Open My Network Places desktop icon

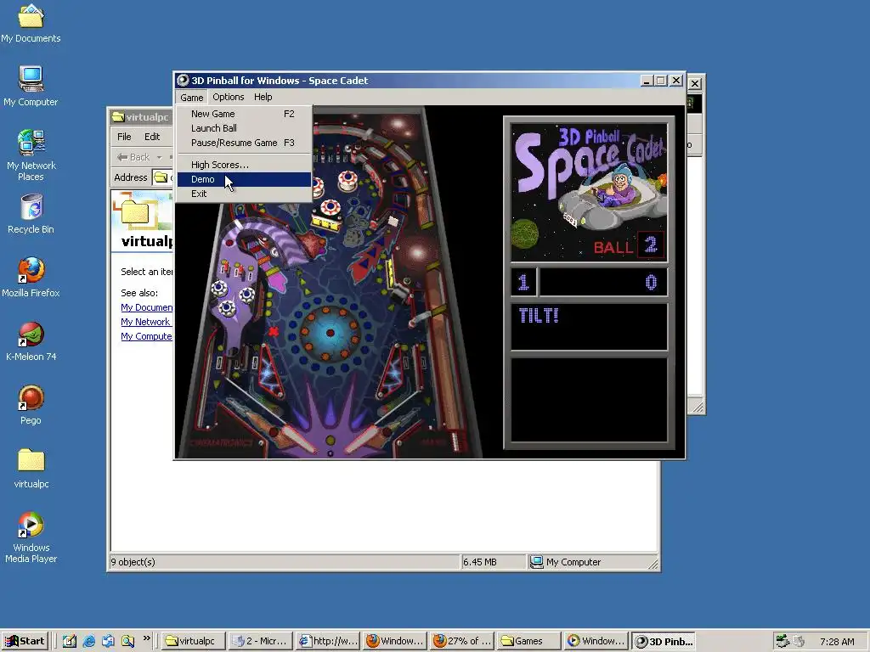pyautogui.click(x=31, y=155)
